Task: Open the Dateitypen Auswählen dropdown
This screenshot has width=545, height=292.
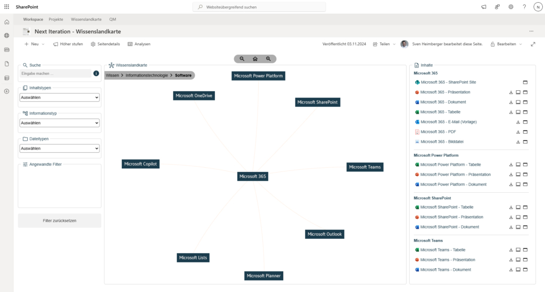Action: (x=60, y=149)
